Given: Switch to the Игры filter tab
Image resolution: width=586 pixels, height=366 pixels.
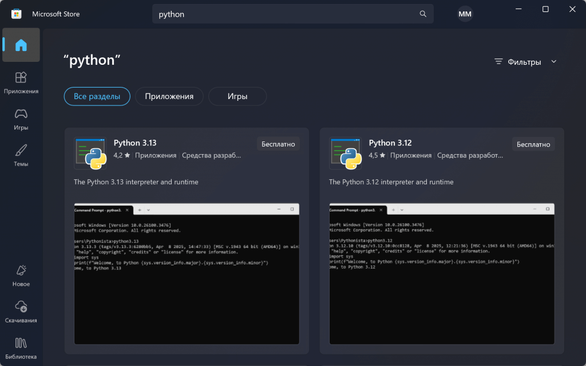Looking at the screenshot, I should point(237,96).
